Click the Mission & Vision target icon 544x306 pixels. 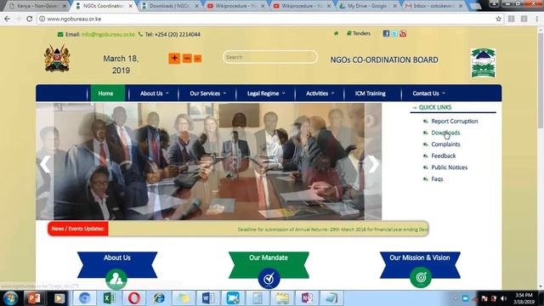click(x=421, y=277)
